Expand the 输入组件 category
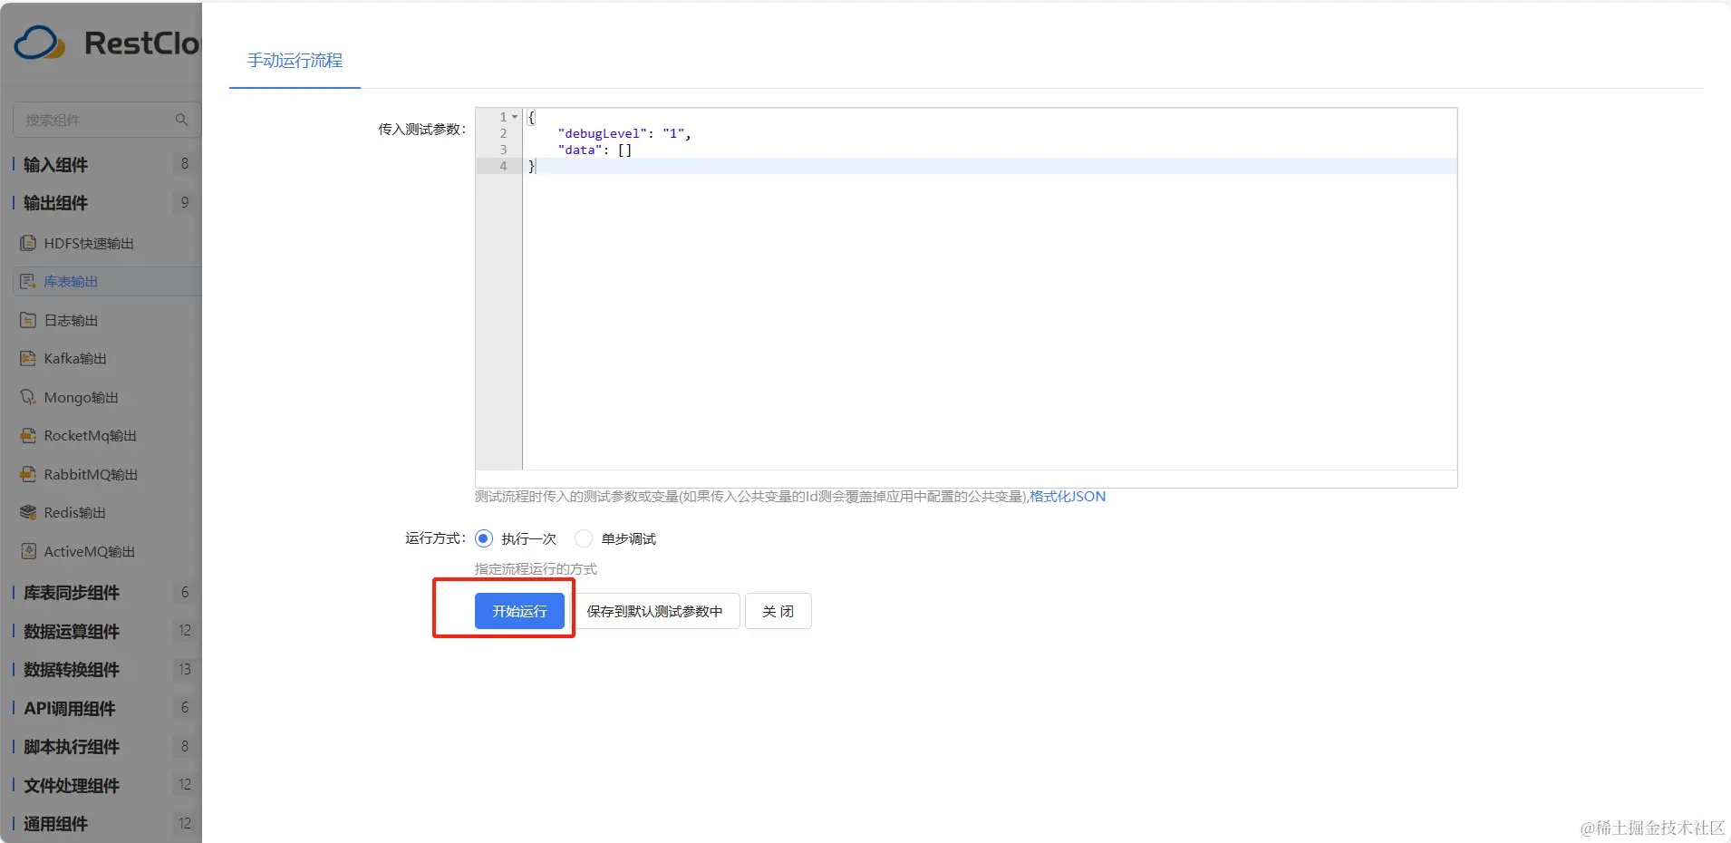 click(55, 164)
